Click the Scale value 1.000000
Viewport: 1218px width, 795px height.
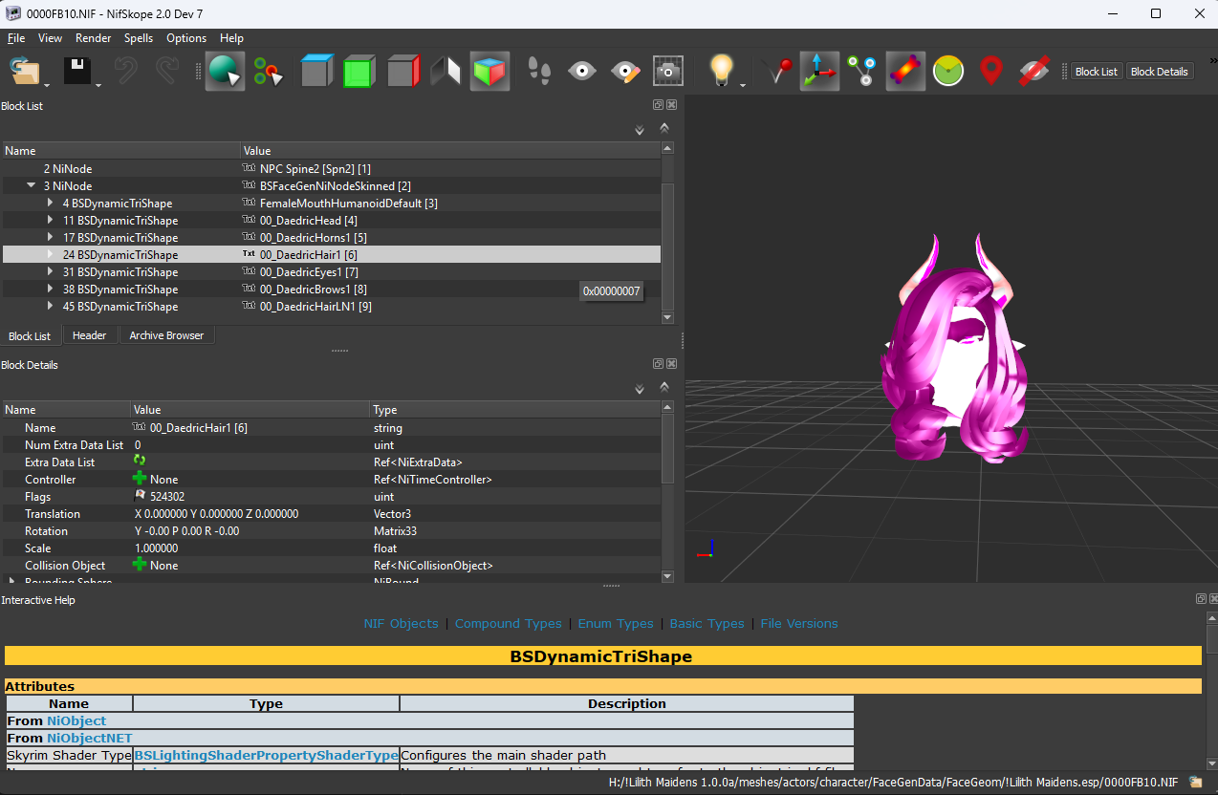[x=157, y=548]
